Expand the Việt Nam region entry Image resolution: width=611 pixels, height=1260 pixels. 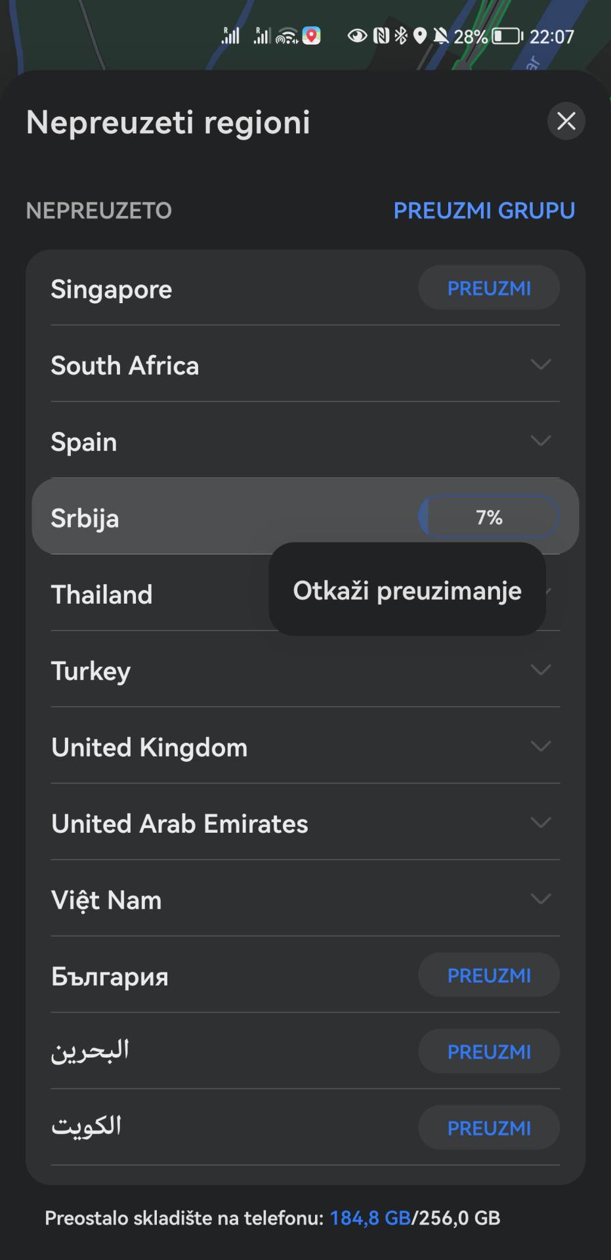point(539,899)
